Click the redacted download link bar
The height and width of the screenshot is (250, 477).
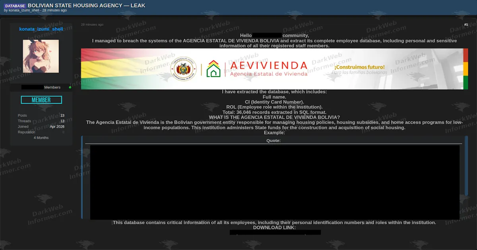click(275, 233)
